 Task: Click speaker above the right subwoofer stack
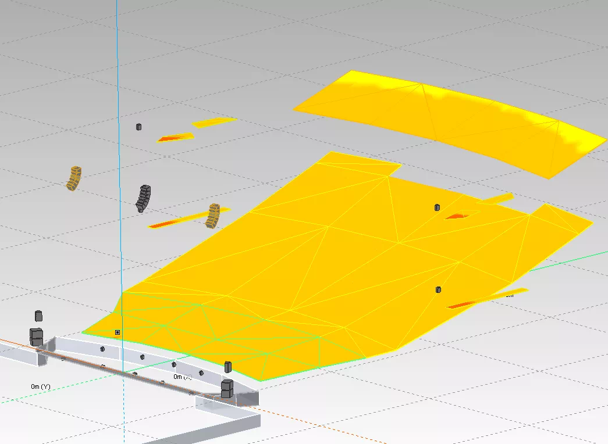228,366
